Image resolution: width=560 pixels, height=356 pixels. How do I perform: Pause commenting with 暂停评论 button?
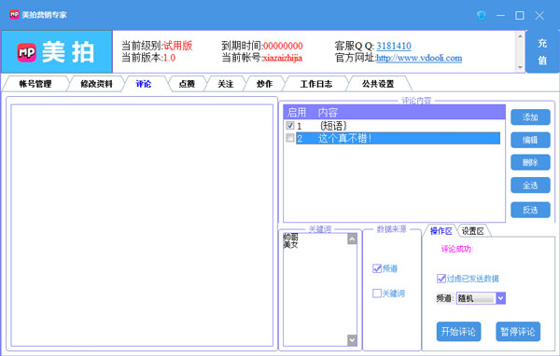click(518, 332)
